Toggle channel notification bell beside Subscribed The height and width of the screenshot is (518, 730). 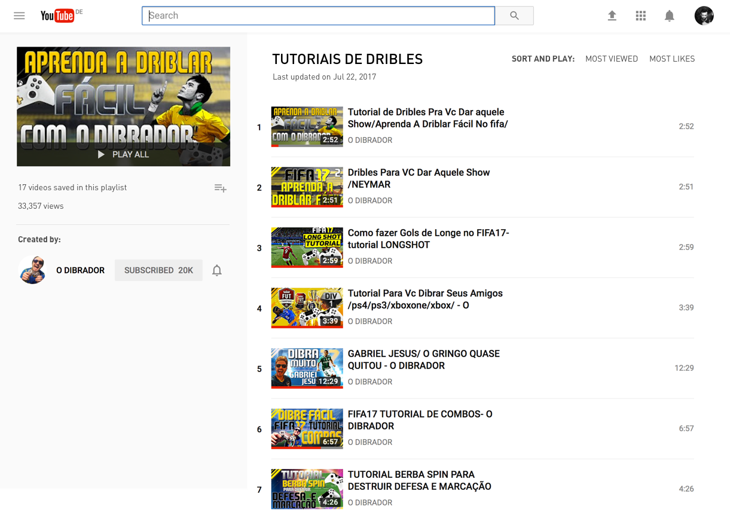[x=217, y=270]
